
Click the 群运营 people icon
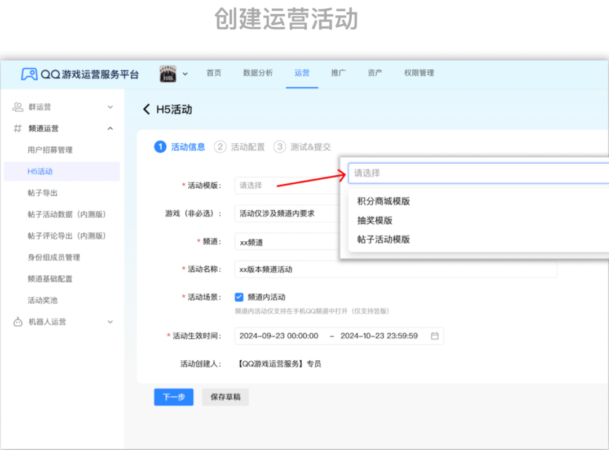[x=18, y=107]
